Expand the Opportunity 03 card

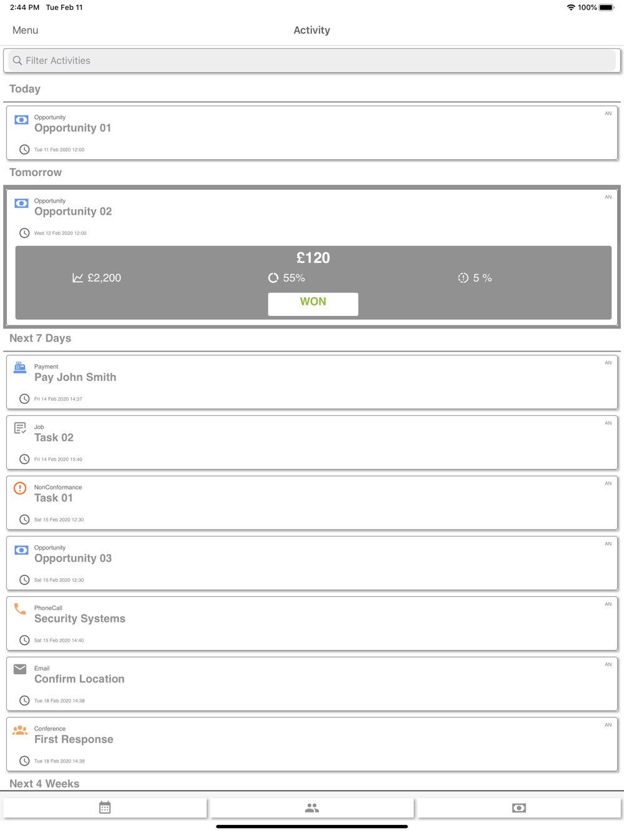click(312, 563)
